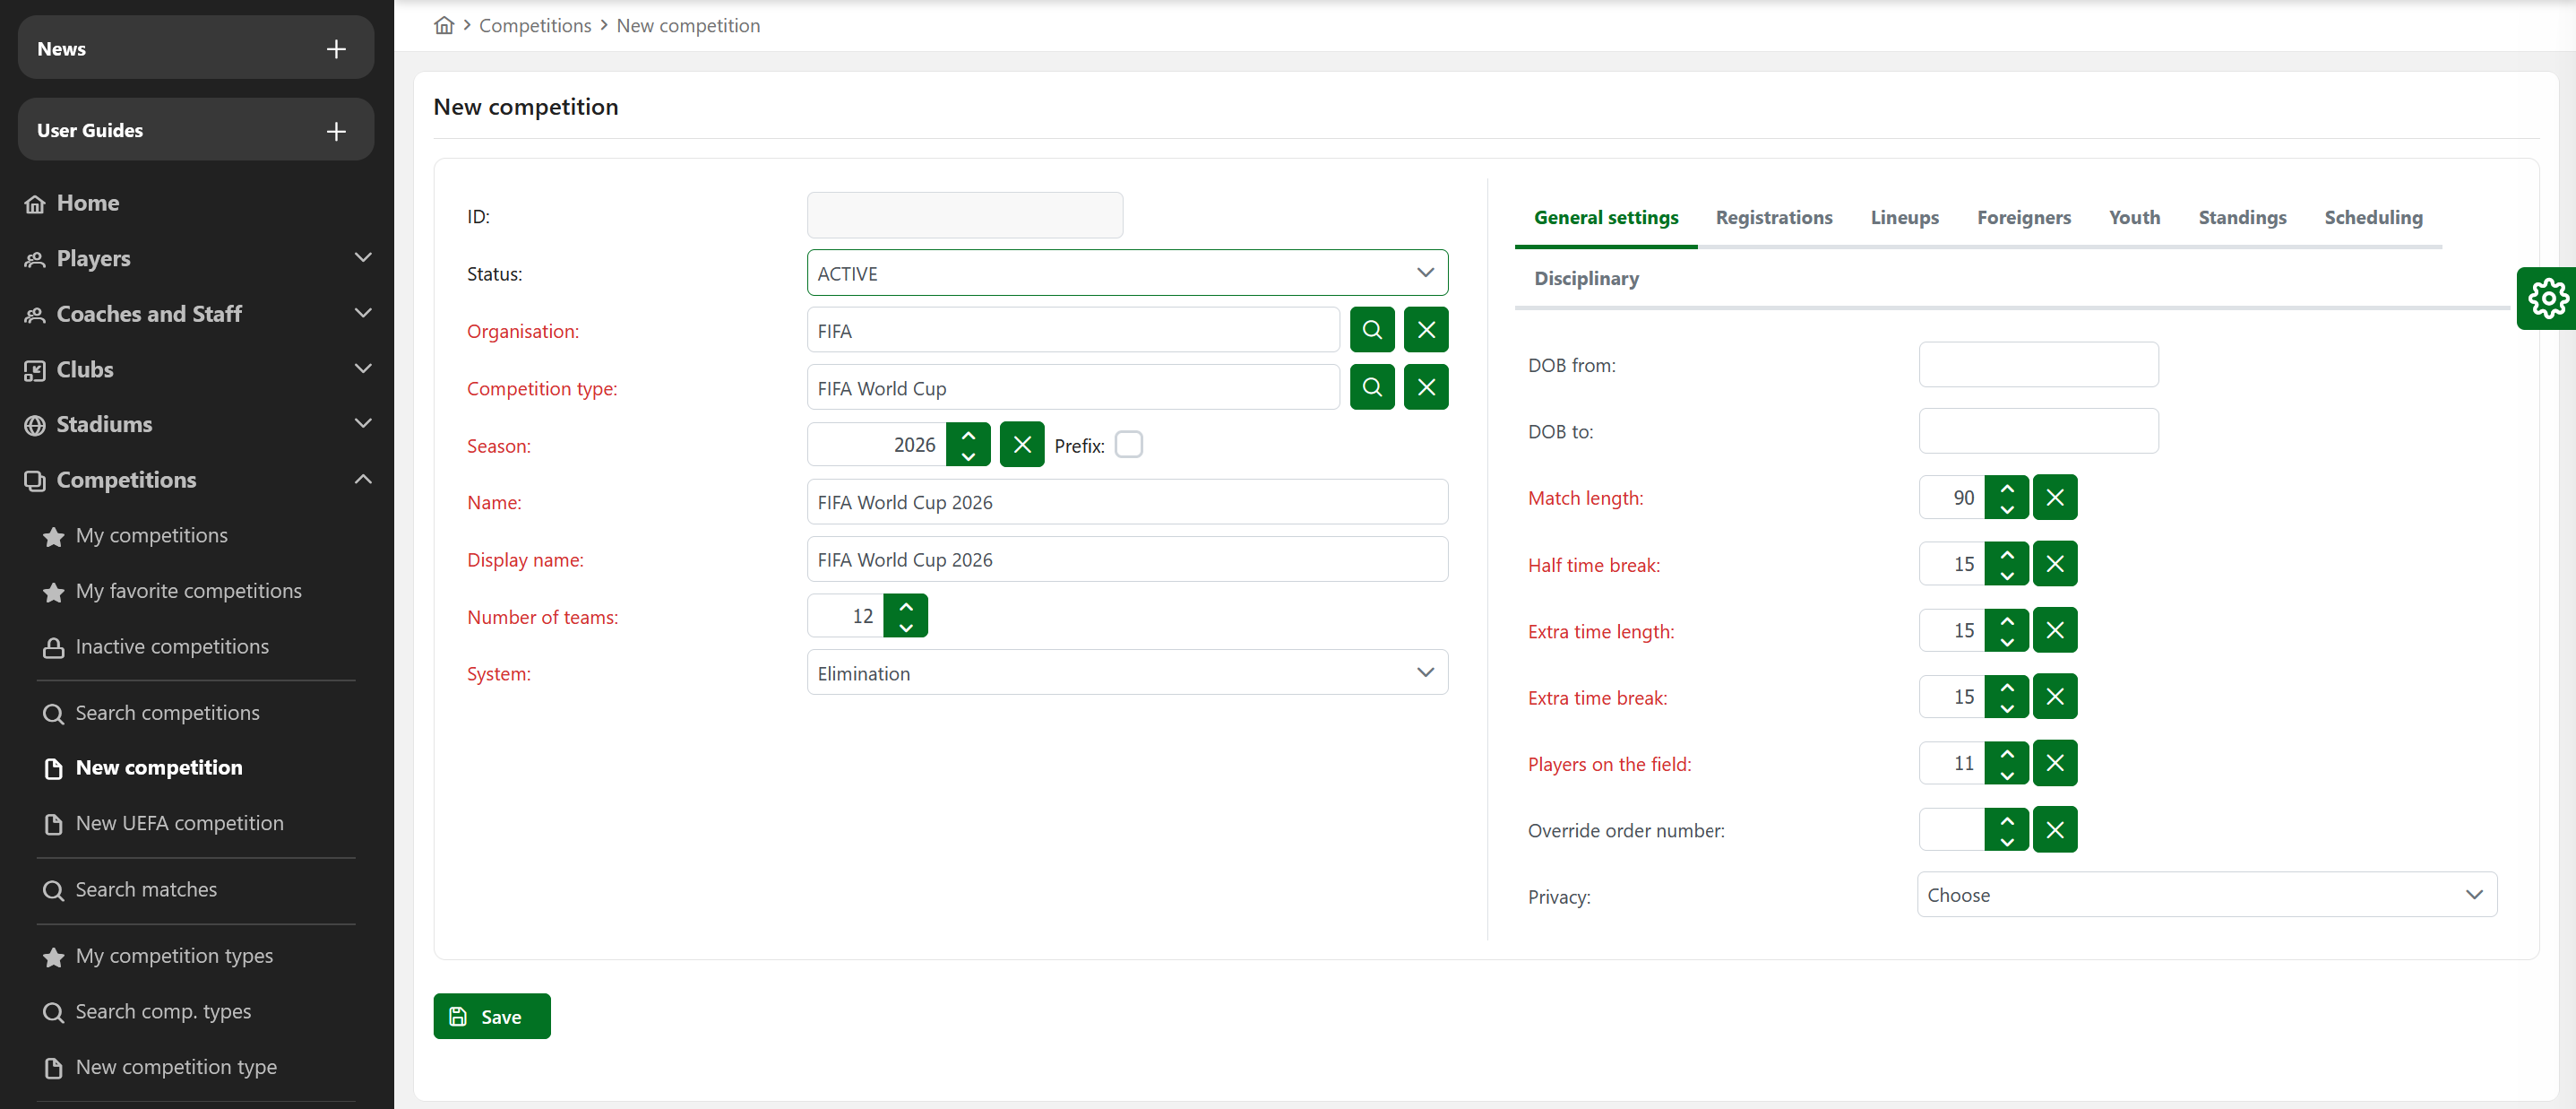The width and height of the screenshot is (2576, 1109).
Task: Click the Competition type search icon
Action: click(x=1372, y=387)
